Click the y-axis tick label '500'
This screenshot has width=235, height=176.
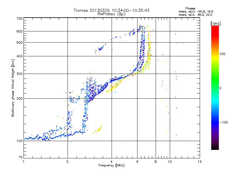point(20,43)
